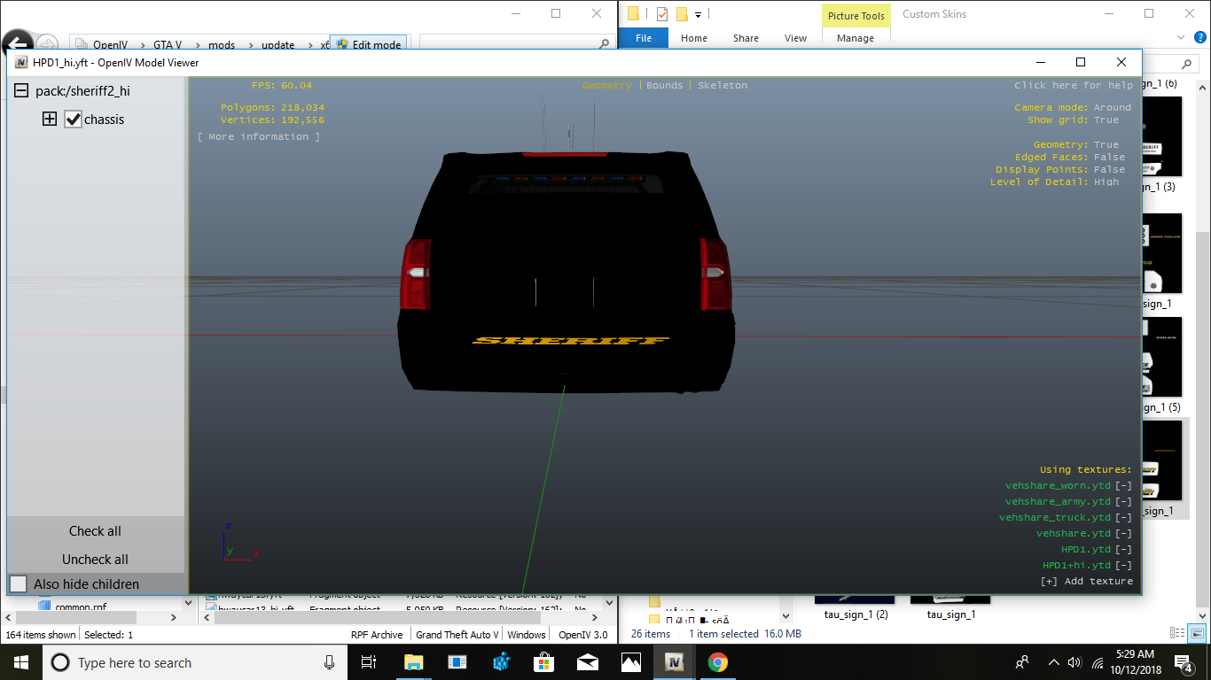Toggle OpenIV Edit mode

(369, 44)
